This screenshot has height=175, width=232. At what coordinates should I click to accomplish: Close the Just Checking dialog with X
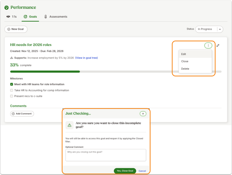tap(143, 114)
